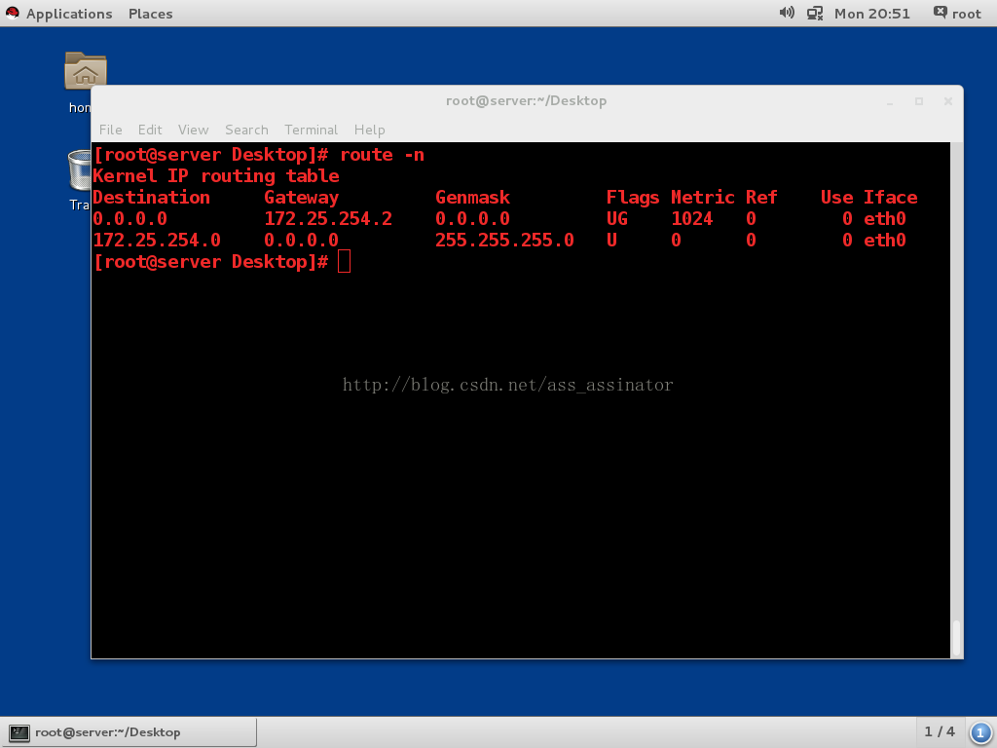Click gateway value 172.25.254.2
Viewport: 997px width, 748px height.
pos(328,219)
